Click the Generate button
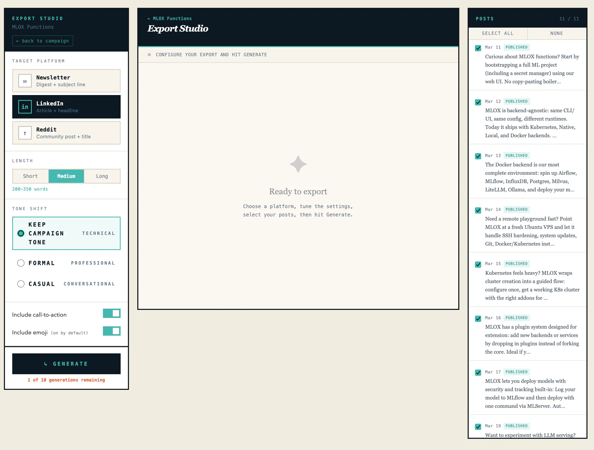This screenshot has height=450, width=594. pos(66,364)
